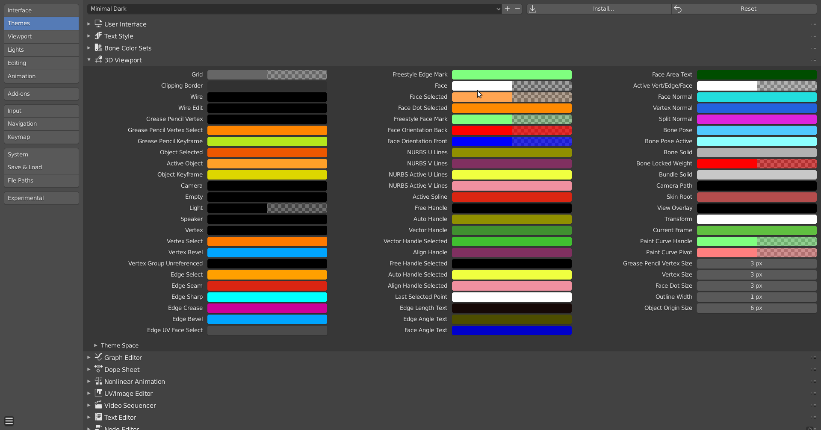The height and width of the screenshot is (430, 821).
Task: Click the Video Sequencer icon
Action: coord(98,405)
